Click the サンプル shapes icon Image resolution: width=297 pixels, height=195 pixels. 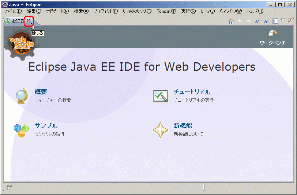point(22,130)
